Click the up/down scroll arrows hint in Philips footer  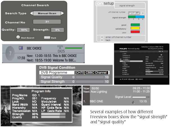pyautogui.click(x=121, y=79)
